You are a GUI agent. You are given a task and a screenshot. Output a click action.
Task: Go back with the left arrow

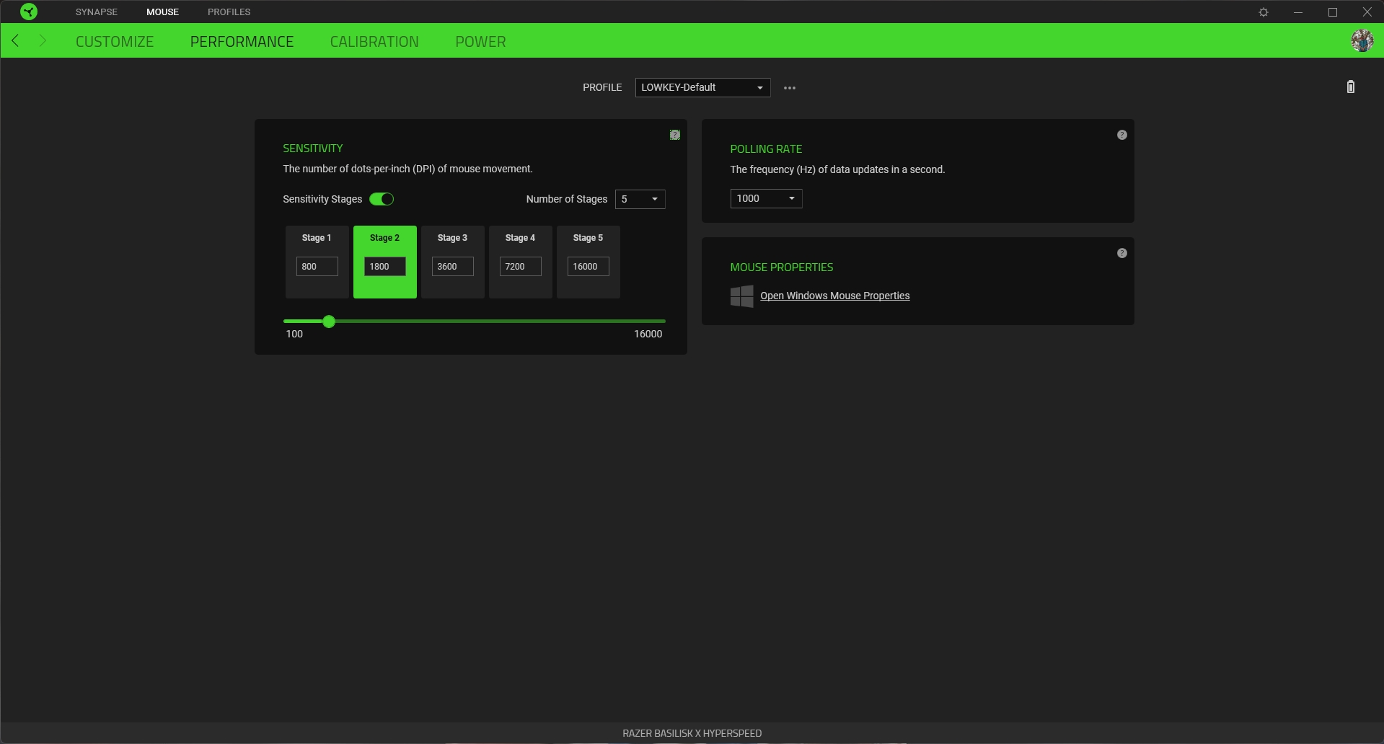coord(16,41)
